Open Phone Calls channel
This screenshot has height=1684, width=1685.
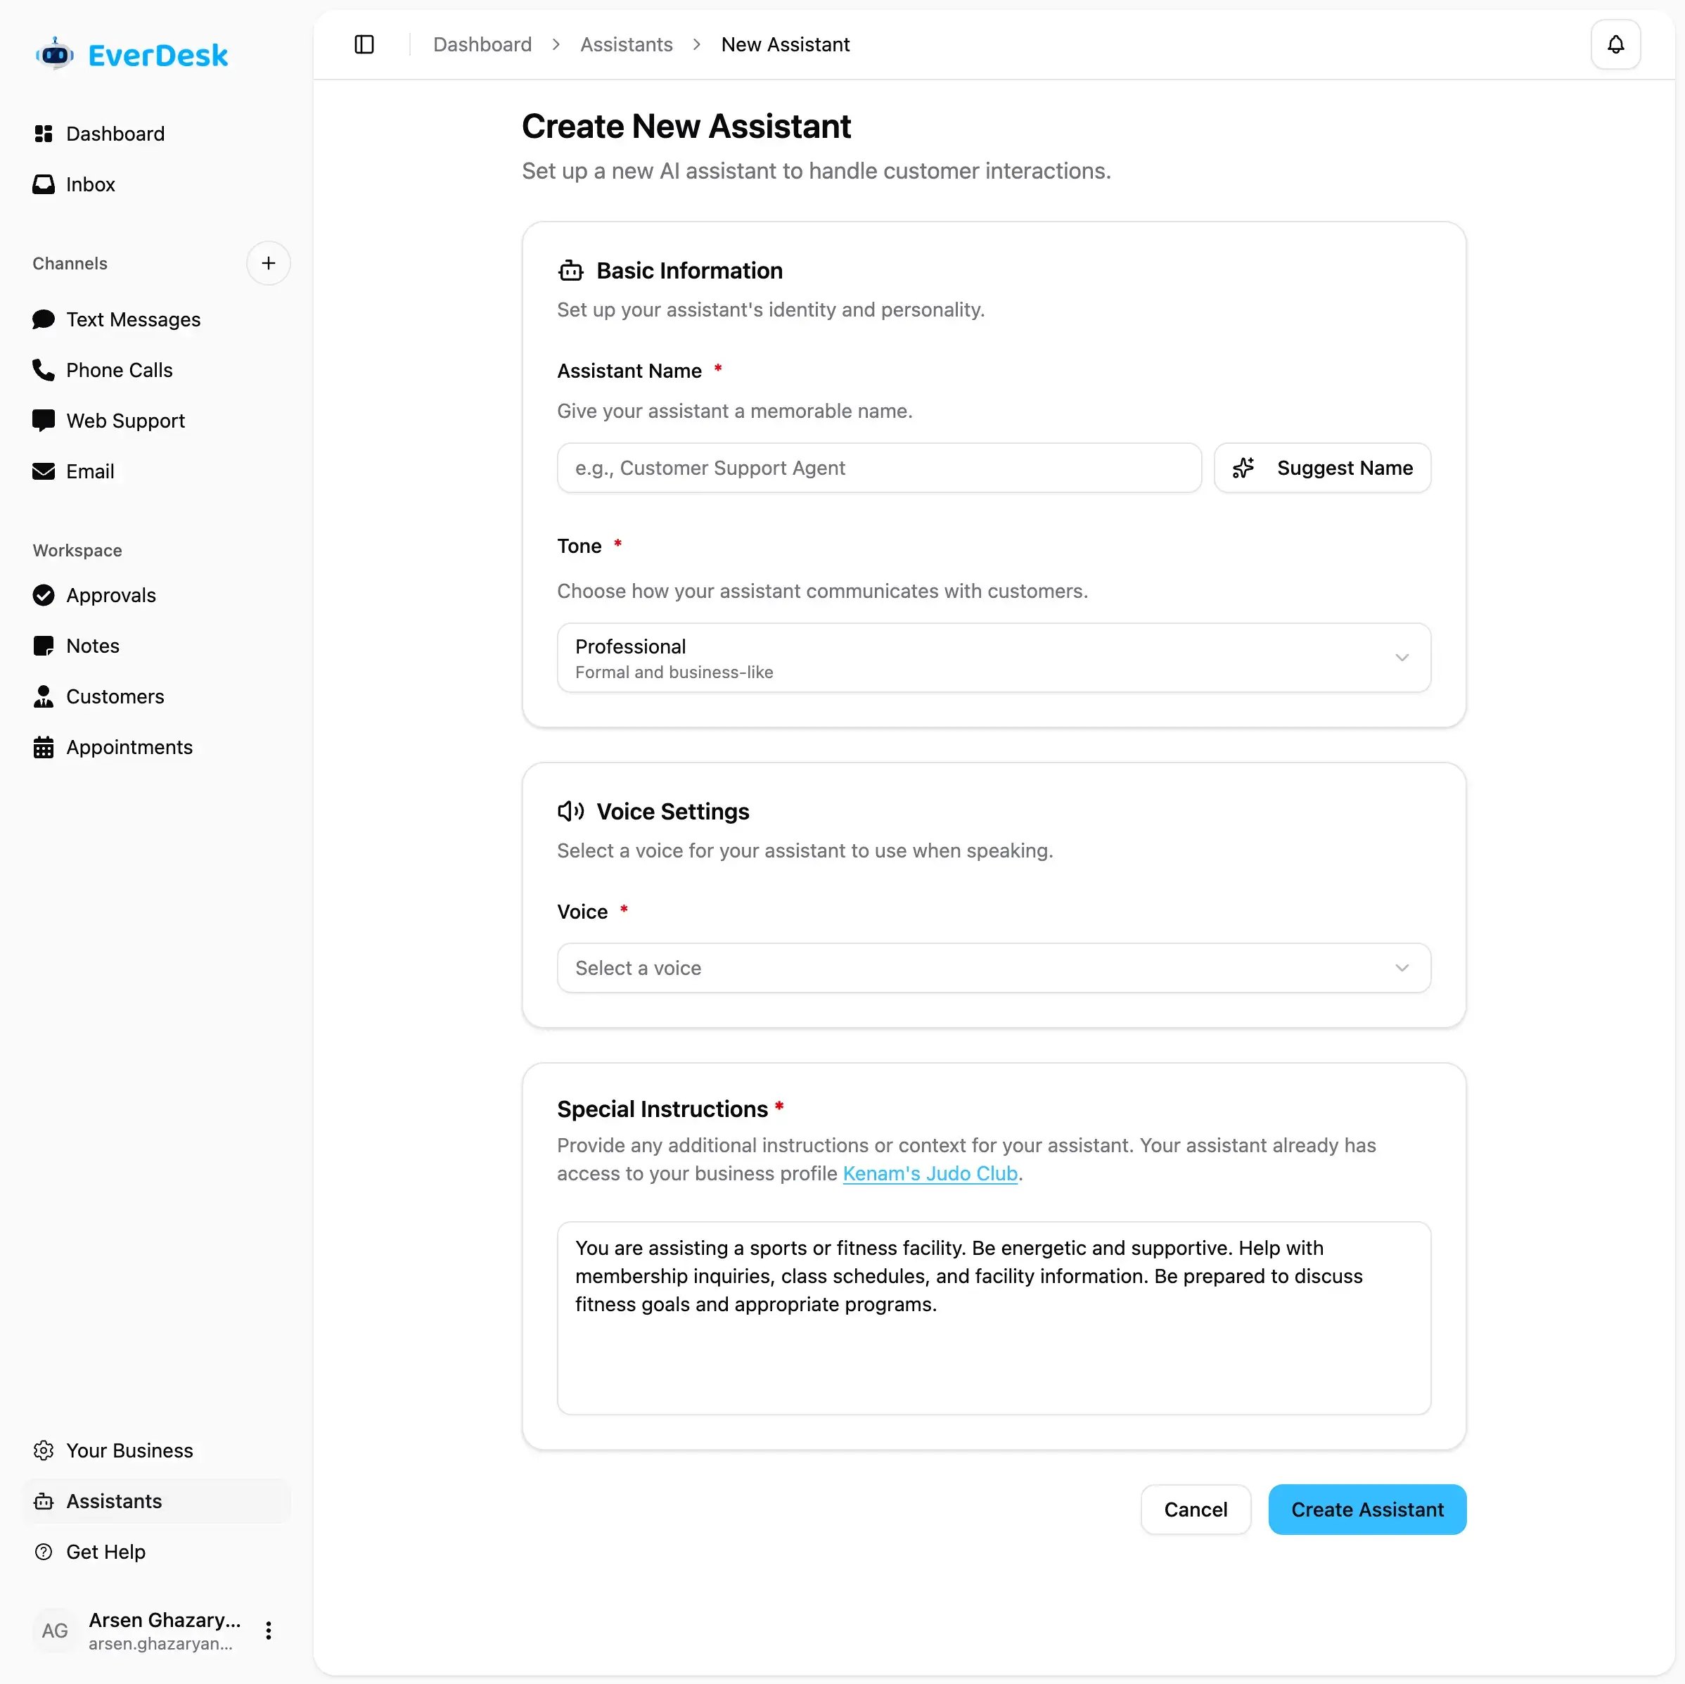[x=120, y=370]
